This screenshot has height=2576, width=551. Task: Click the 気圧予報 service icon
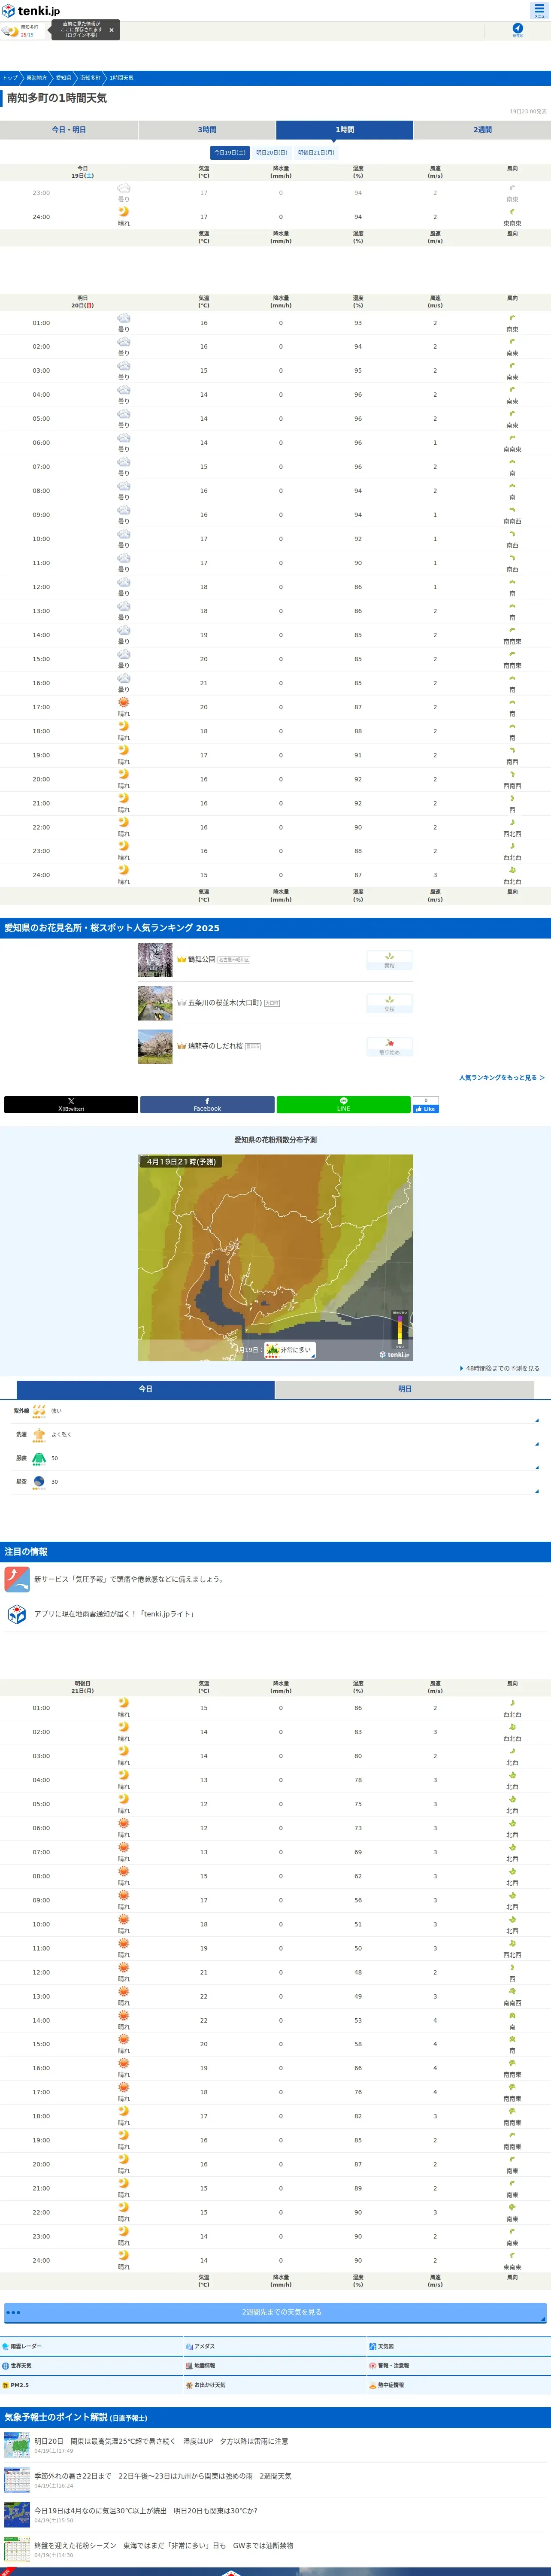pyautogui.click(x=17, y=1579)
